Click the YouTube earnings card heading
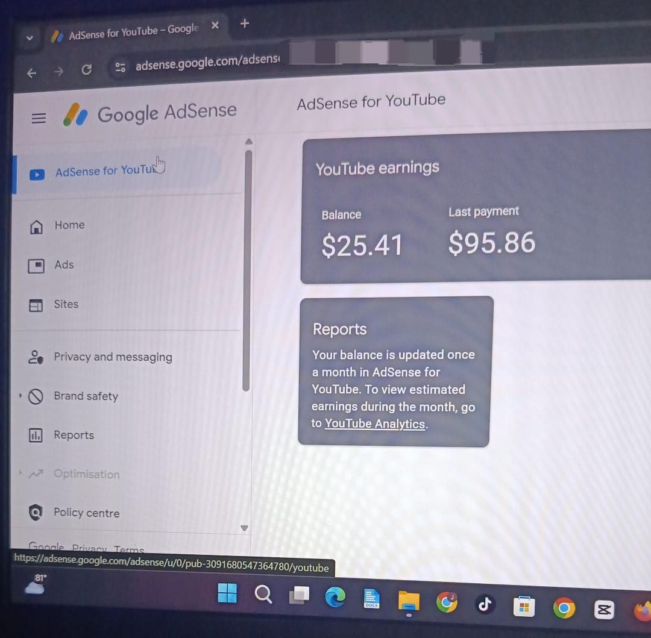This screenshot has width=651, height=638. pyautogui.click(x=377, y=168)
